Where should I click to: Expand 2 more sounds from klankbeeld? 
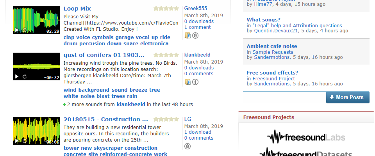click(x=64, y=105)
